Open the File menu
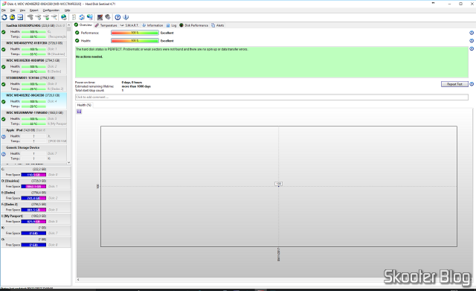The height and width of the screenshot is (291, 476). point(4,10)
